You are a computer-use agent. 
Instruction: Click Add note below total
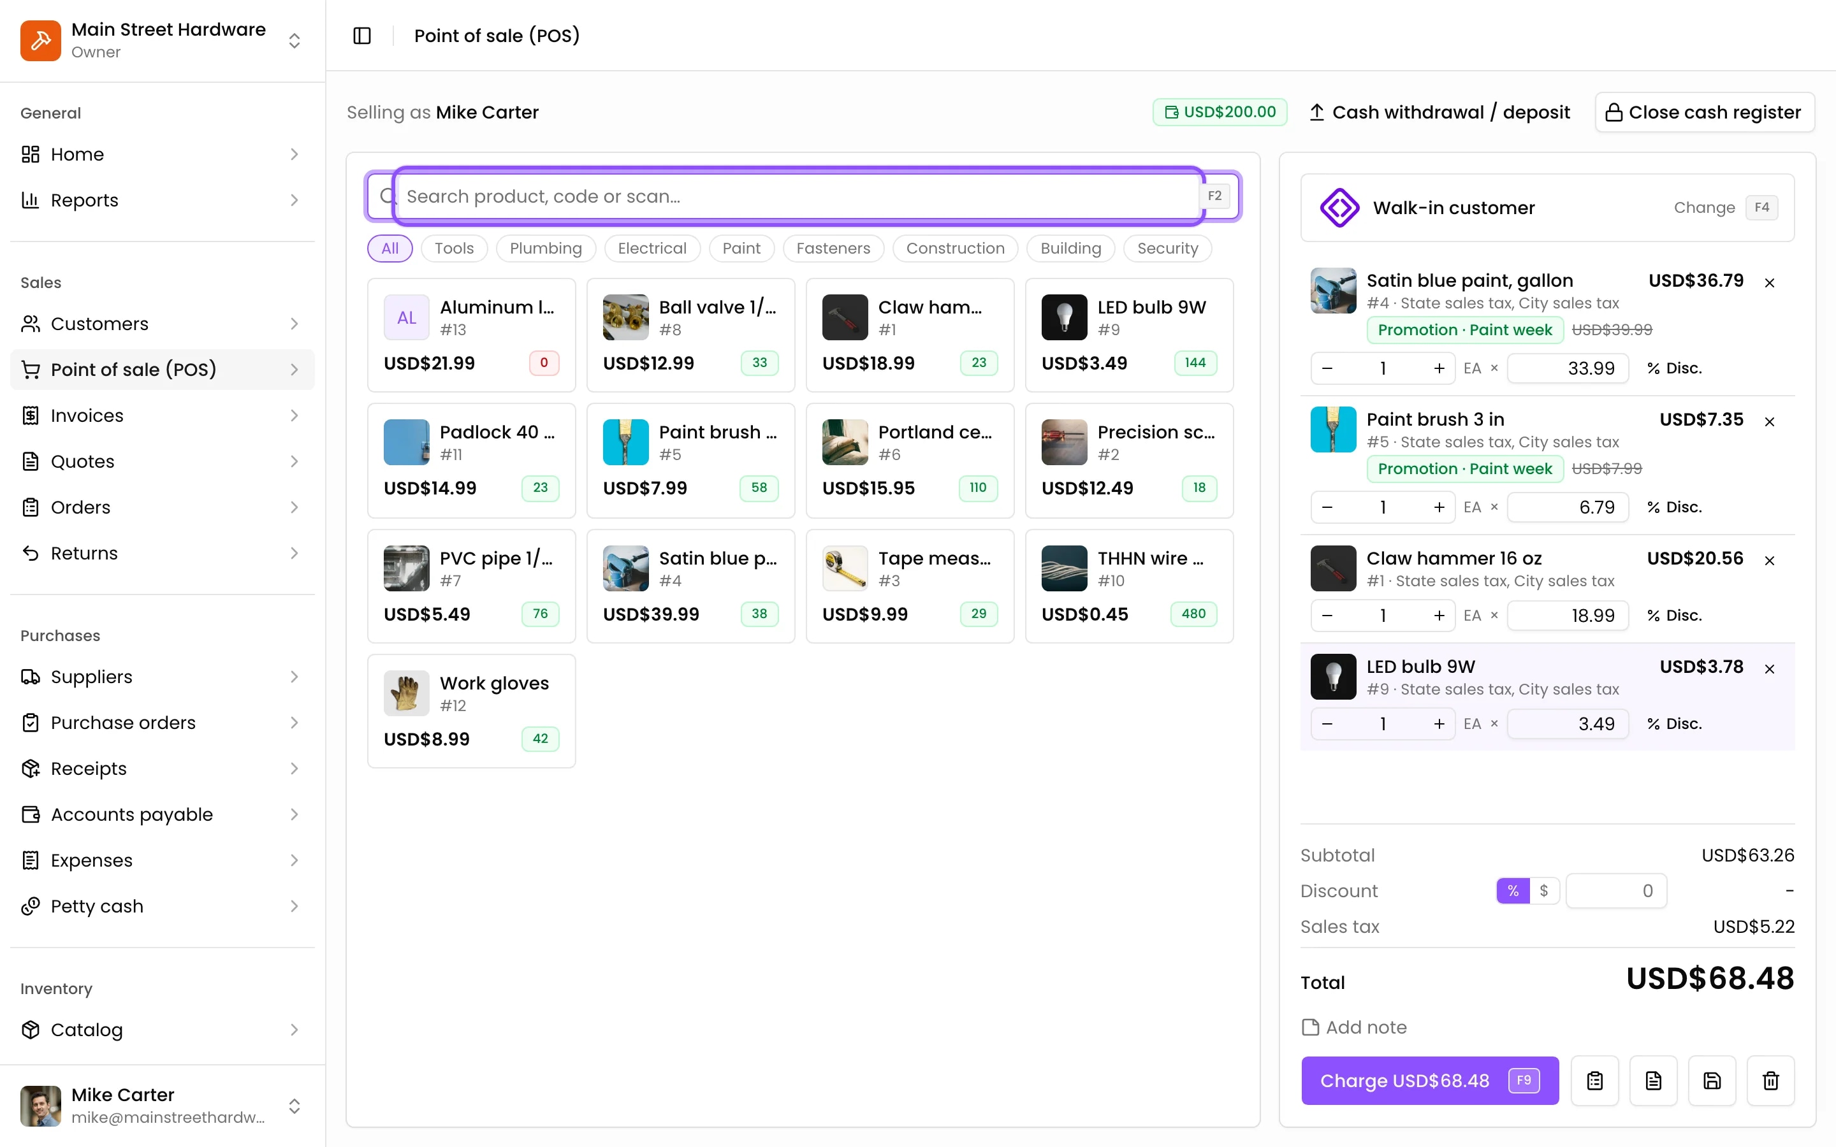coord(1353,1027)
